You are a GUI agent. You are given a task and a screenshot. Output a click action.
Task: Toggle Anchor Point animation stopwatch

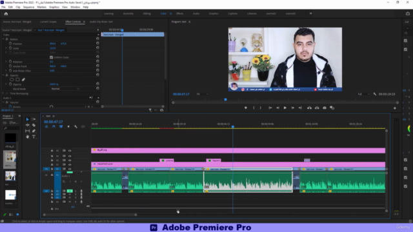10,66
